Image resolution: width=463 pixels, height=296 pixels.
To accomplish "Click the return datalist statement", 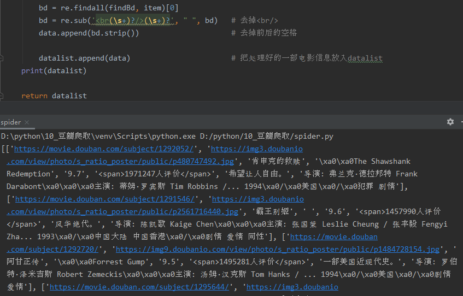I will coord(54,96).
